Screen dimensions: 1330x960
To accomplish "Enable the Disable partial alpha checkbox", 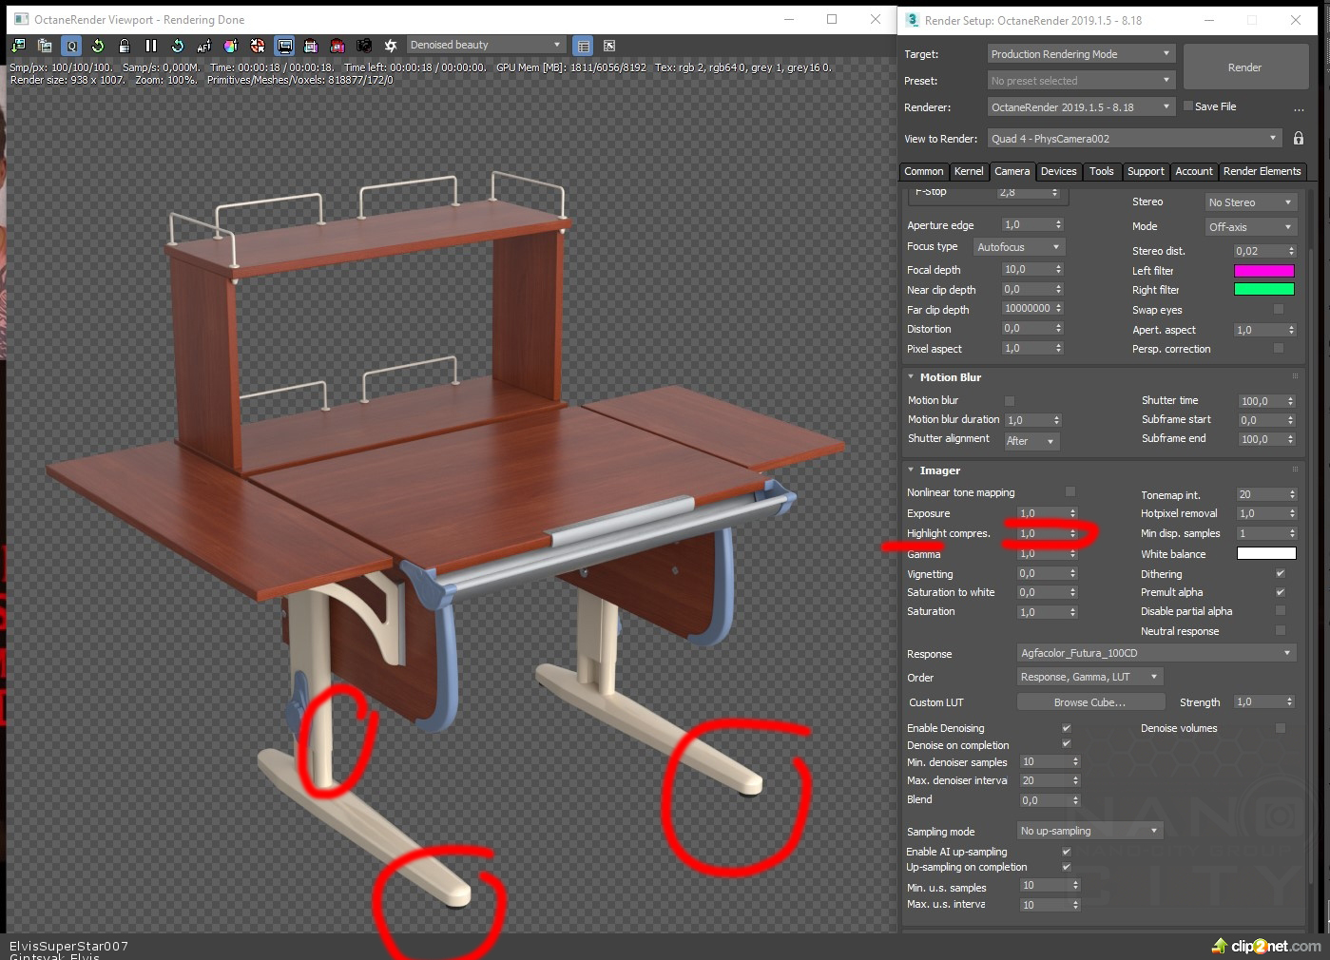I will pos(1281,611).
